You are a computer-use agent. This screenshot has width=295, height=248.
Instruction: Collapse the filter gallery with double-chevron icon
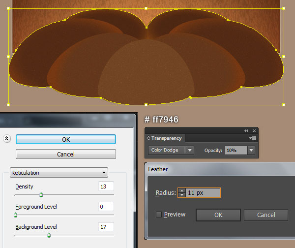(x=7, y=139)
